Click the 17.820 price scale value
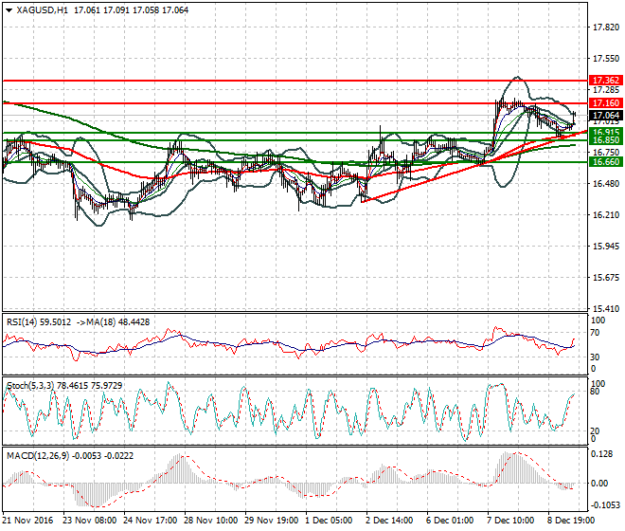625x531 pixels. [606, 27]
